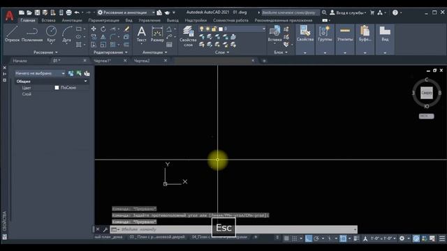Click the Сверху face of the ViewCube

(427, 93)
